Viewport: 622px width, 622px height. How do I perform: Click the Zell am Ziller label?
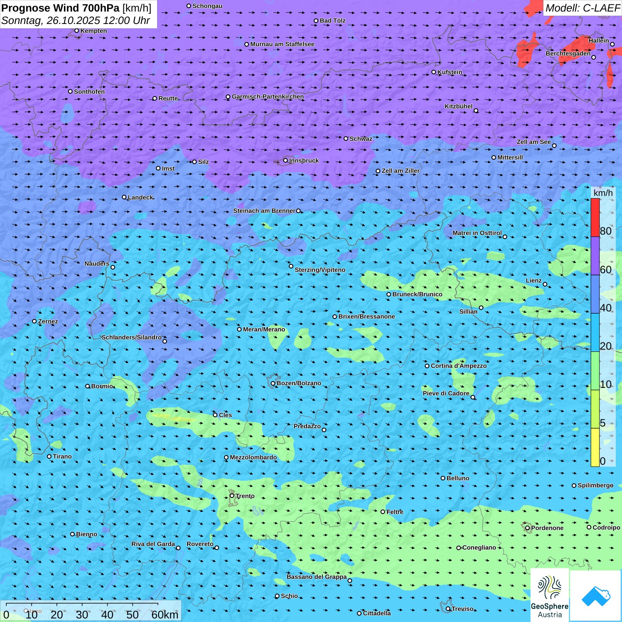tap(401, 171)
